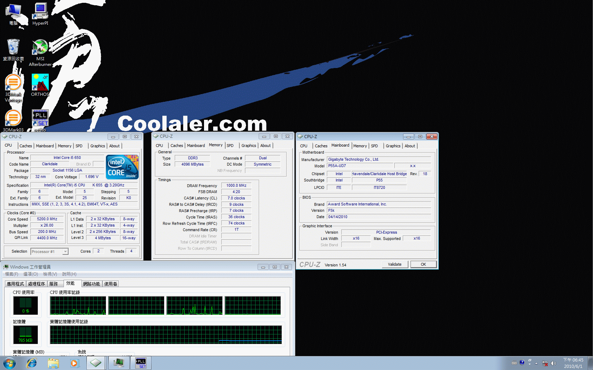Switch to 應用程式 tab in Task Manager
The width and height of the screenshot is (593, 370).
(x=15, y=284)
